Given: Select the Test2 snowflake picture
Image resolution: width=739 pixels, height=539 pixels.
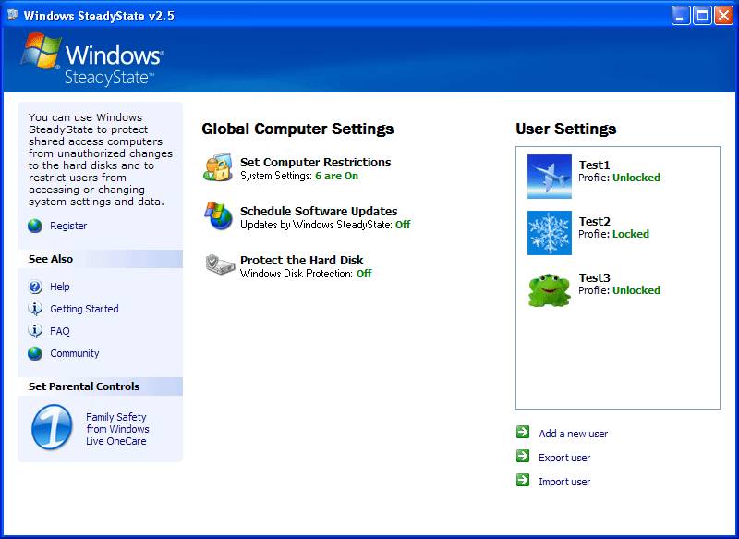Looking at the screenshot, I should point(550,233).
